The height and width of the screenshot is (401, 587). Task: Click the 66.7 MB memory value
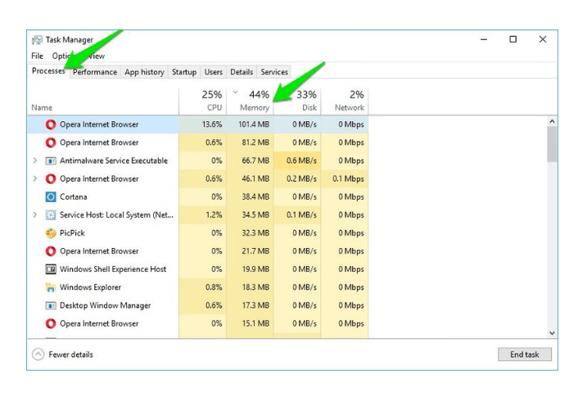pos(255,160)
